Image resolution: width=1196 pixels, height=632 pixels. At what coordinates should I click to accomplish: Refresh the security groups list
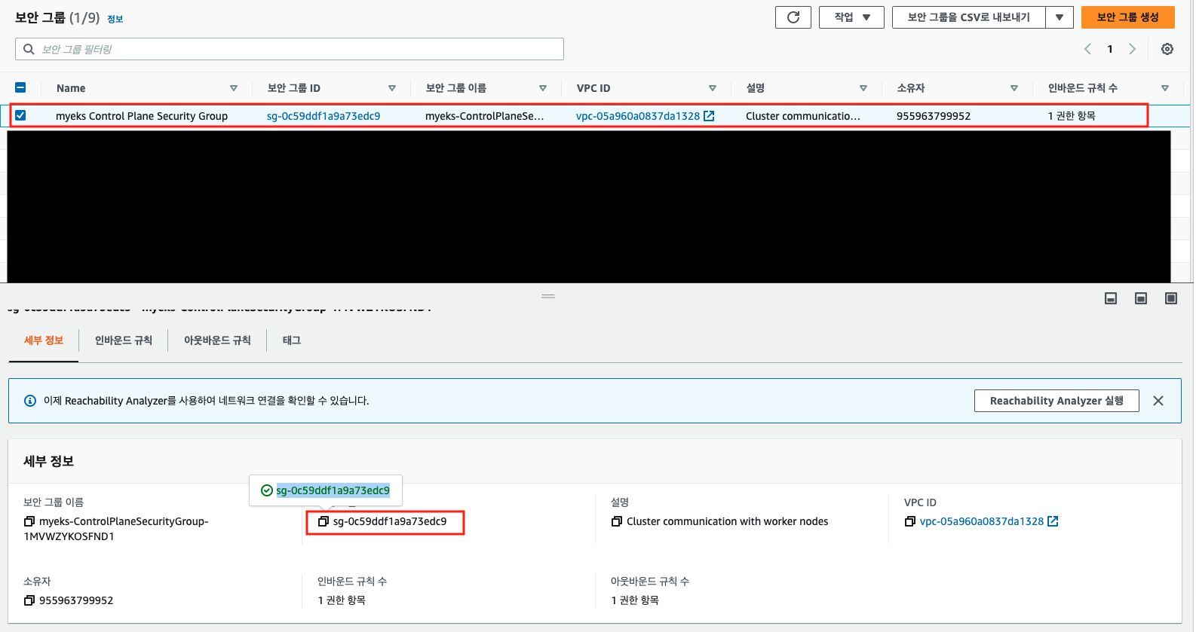793,17
